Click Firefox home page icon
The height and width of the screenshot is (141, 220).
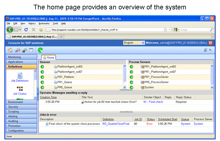(41, 30)
